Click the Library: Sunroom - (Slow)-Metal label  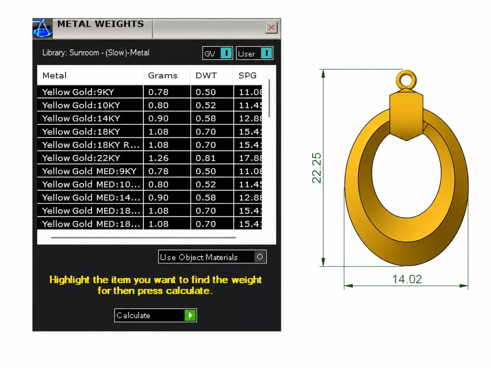coord(96,53)
